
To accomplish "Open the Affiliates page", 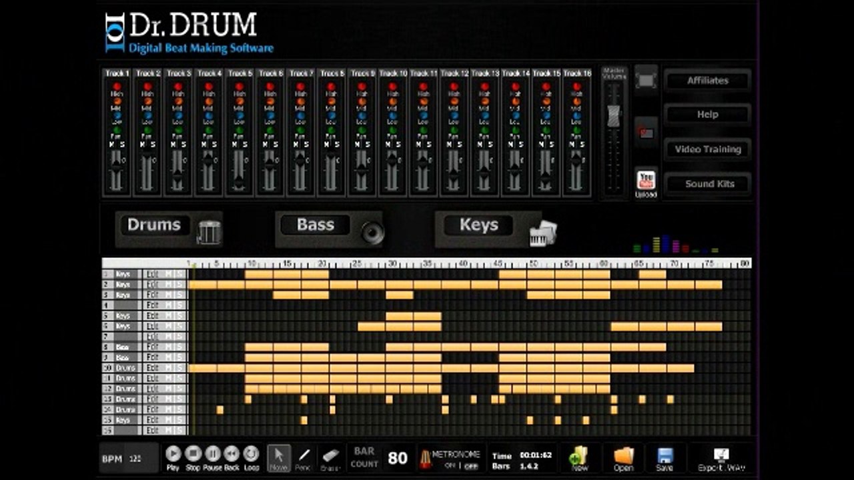I will pyautogui.click(x=707, y=80).
